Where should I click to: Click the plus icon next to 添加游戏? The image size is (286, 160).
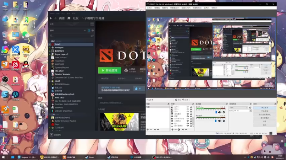(51, 135)
